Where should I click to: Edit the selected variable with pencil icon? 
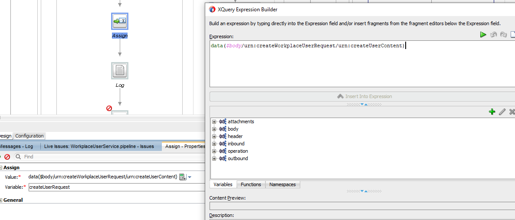click(x=502, y=112)
